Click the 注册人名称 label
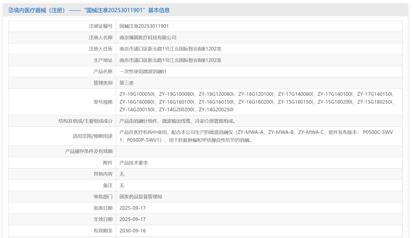Image resolution: width=413 pixels, height=238 pixels. click(x=100, y=38)
